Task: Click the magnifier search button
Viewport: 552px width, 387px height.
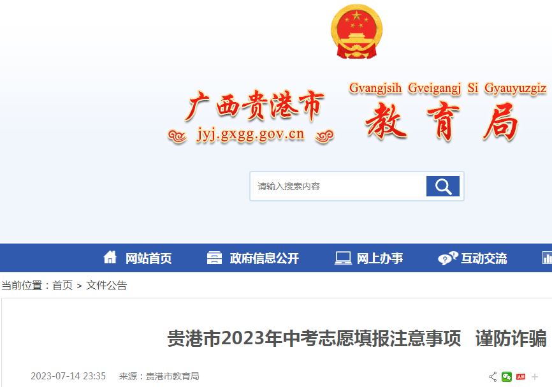Action: pos(442,186)
